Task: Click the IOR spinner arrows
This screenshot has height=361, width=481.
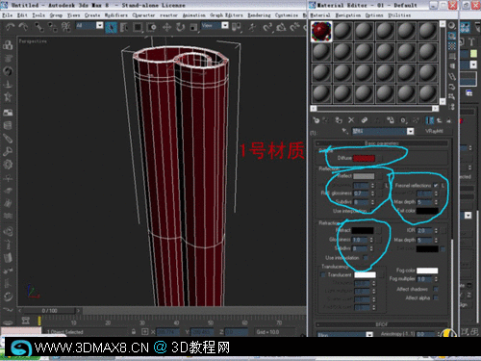Action: click(x=436, y=230)
